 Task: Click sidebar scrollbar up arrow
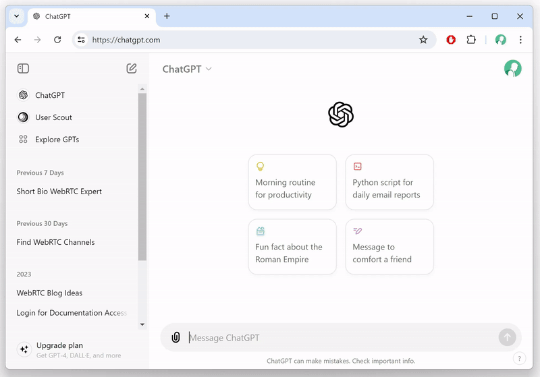[142, 89]
